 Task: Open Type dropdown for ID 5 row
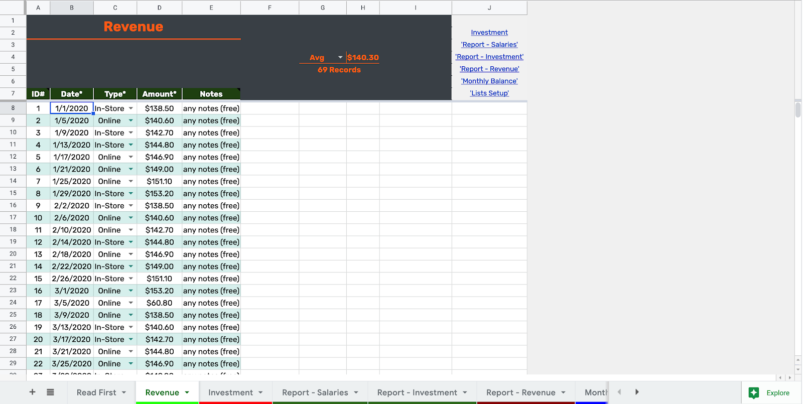131,157
